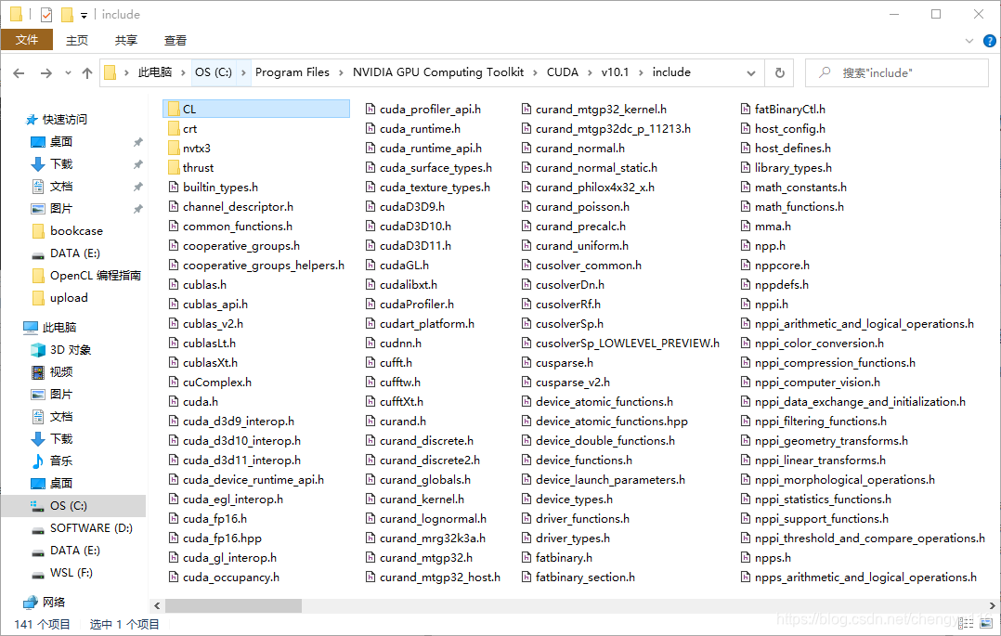
Task: Click the 此电脑 breadcrumb in address bar
Action: [155, 72]
